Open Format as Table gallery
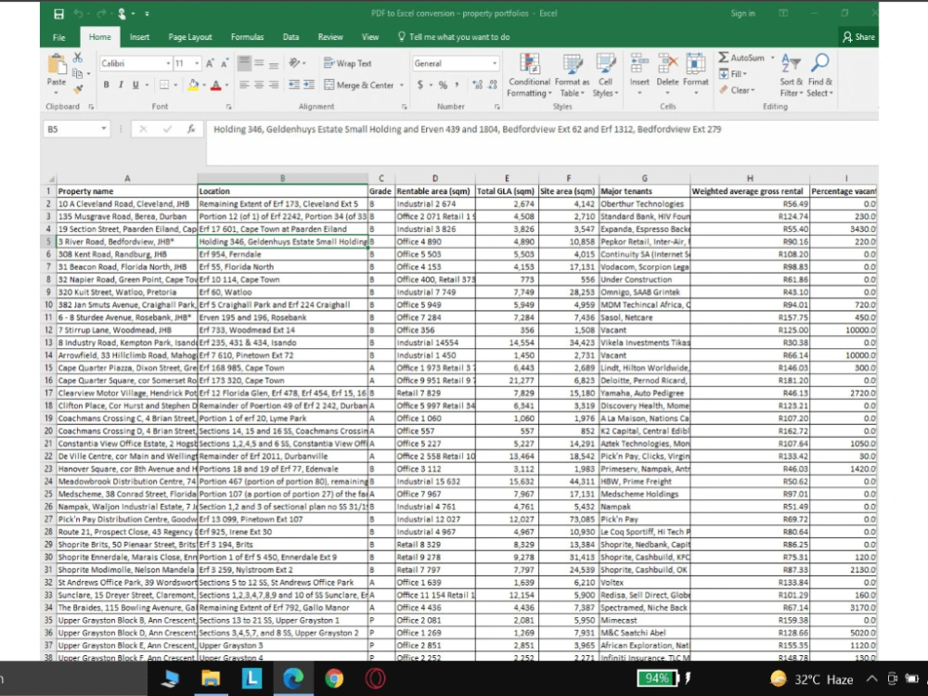Image resolution: width=928 pixels, height=696 pixels. click(572, 75)
